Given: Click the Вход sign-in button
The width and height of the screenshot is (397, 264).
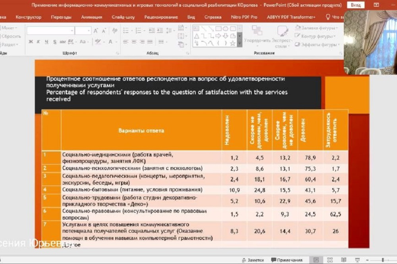Looking at the screenshot, I should pos(355,5).
